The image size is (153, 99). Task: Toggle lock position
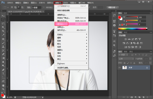tap(131, 63)
